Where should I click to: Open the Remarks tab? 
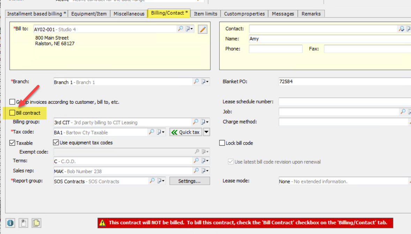(311, 14)
